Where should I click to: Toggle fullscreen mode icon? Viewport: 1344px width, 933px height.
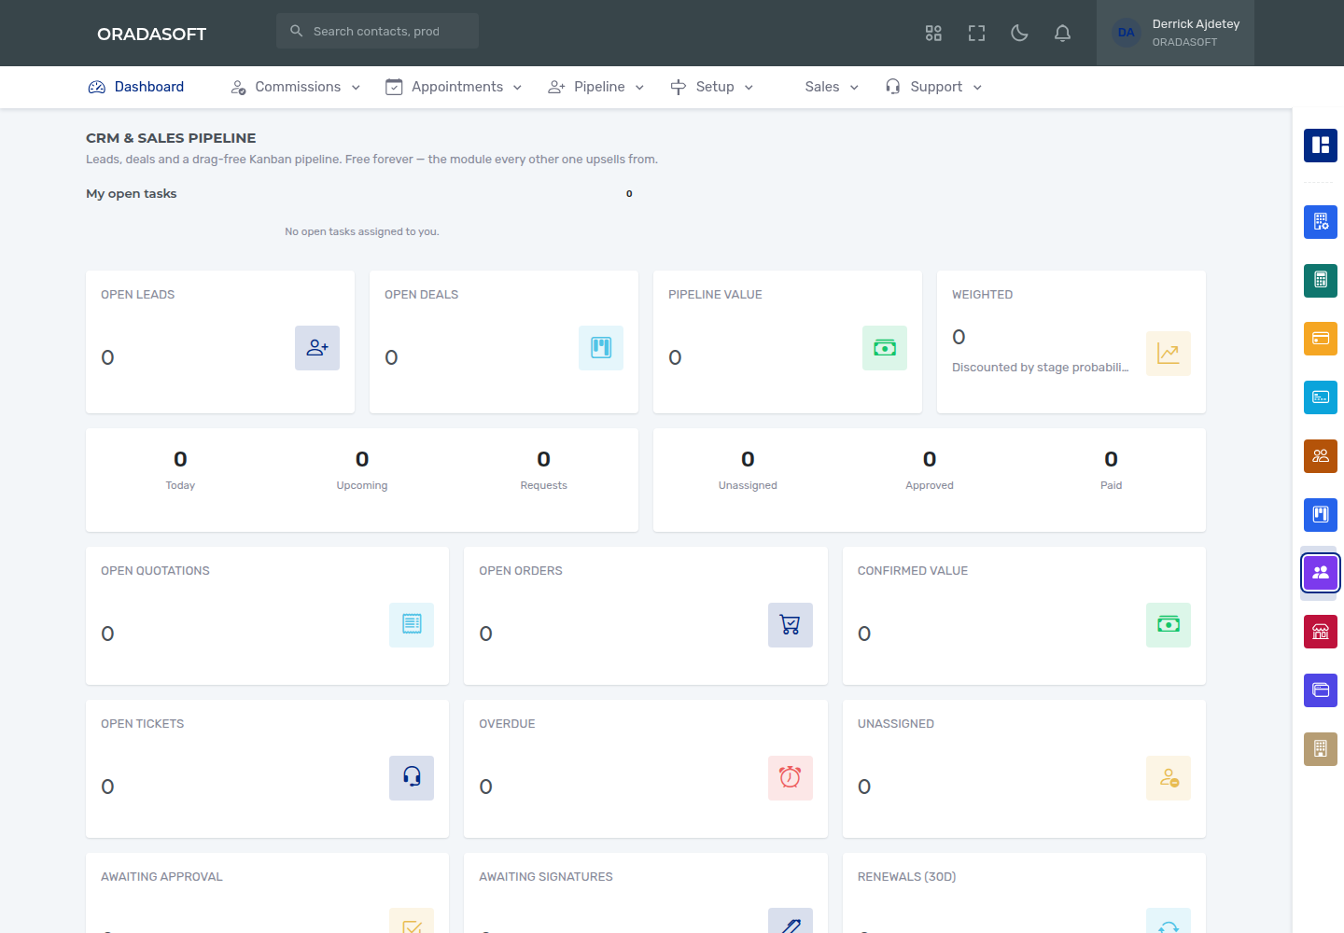click(x=976, y=34)
